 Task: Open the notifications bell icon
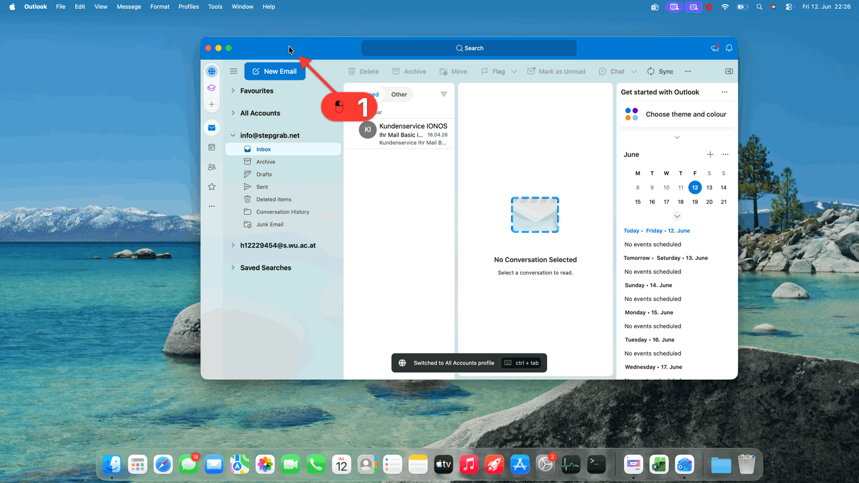(x=729, y=48)
